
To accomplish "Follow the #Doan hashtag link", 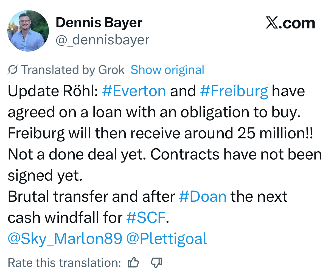I will point(203,196).
